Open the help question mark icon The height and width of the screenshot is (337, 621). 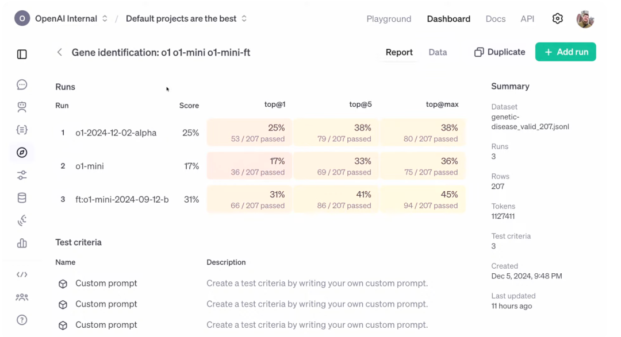click(x=22, y=320)
